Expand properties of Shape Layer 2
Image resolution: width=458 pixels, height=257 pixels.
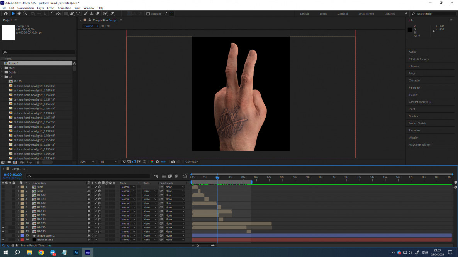click(18, 235)
